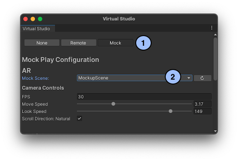Switch to the Virtual Studio tab
Image resolution: width=238 pixels, height=161 pixels.
(36, 29)
